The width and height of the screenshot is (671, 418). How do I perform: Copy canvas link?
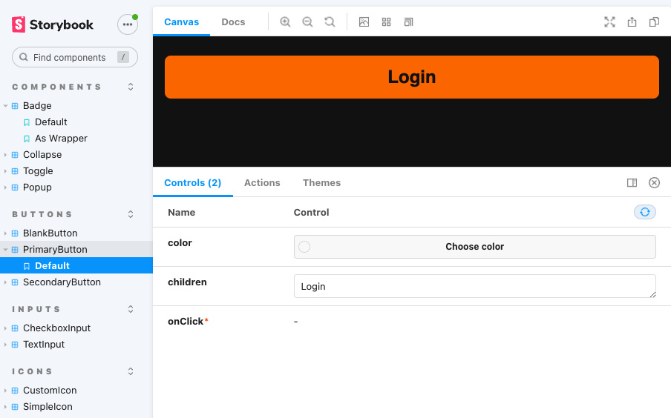click(x=654, y=21)
